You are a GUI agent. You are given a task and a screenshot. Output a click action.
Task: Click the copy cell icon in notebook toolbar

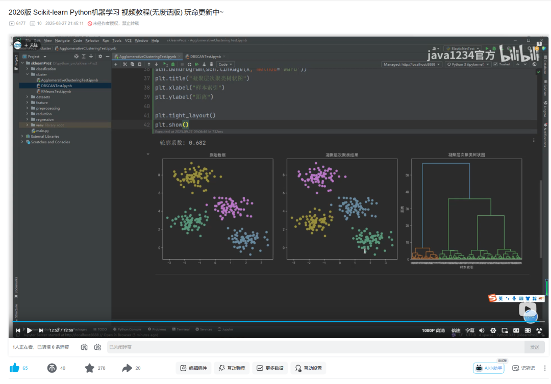(132, 64)
